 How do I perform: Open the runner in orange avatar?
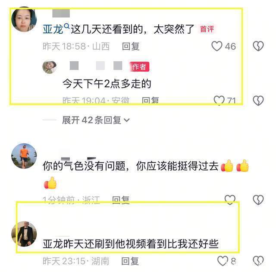pyautogui.click(x=24, y=156)
